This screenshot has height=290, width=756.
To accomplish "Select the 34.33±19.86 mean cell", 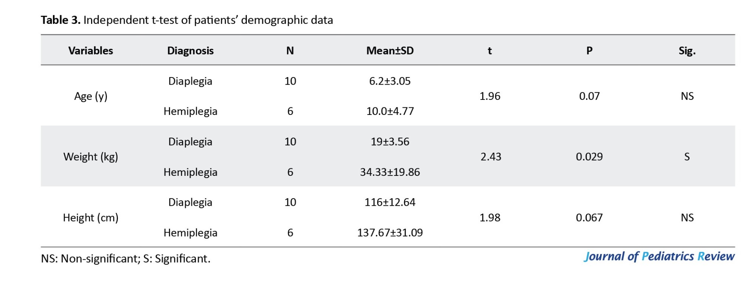I will [x=390, y=172].
